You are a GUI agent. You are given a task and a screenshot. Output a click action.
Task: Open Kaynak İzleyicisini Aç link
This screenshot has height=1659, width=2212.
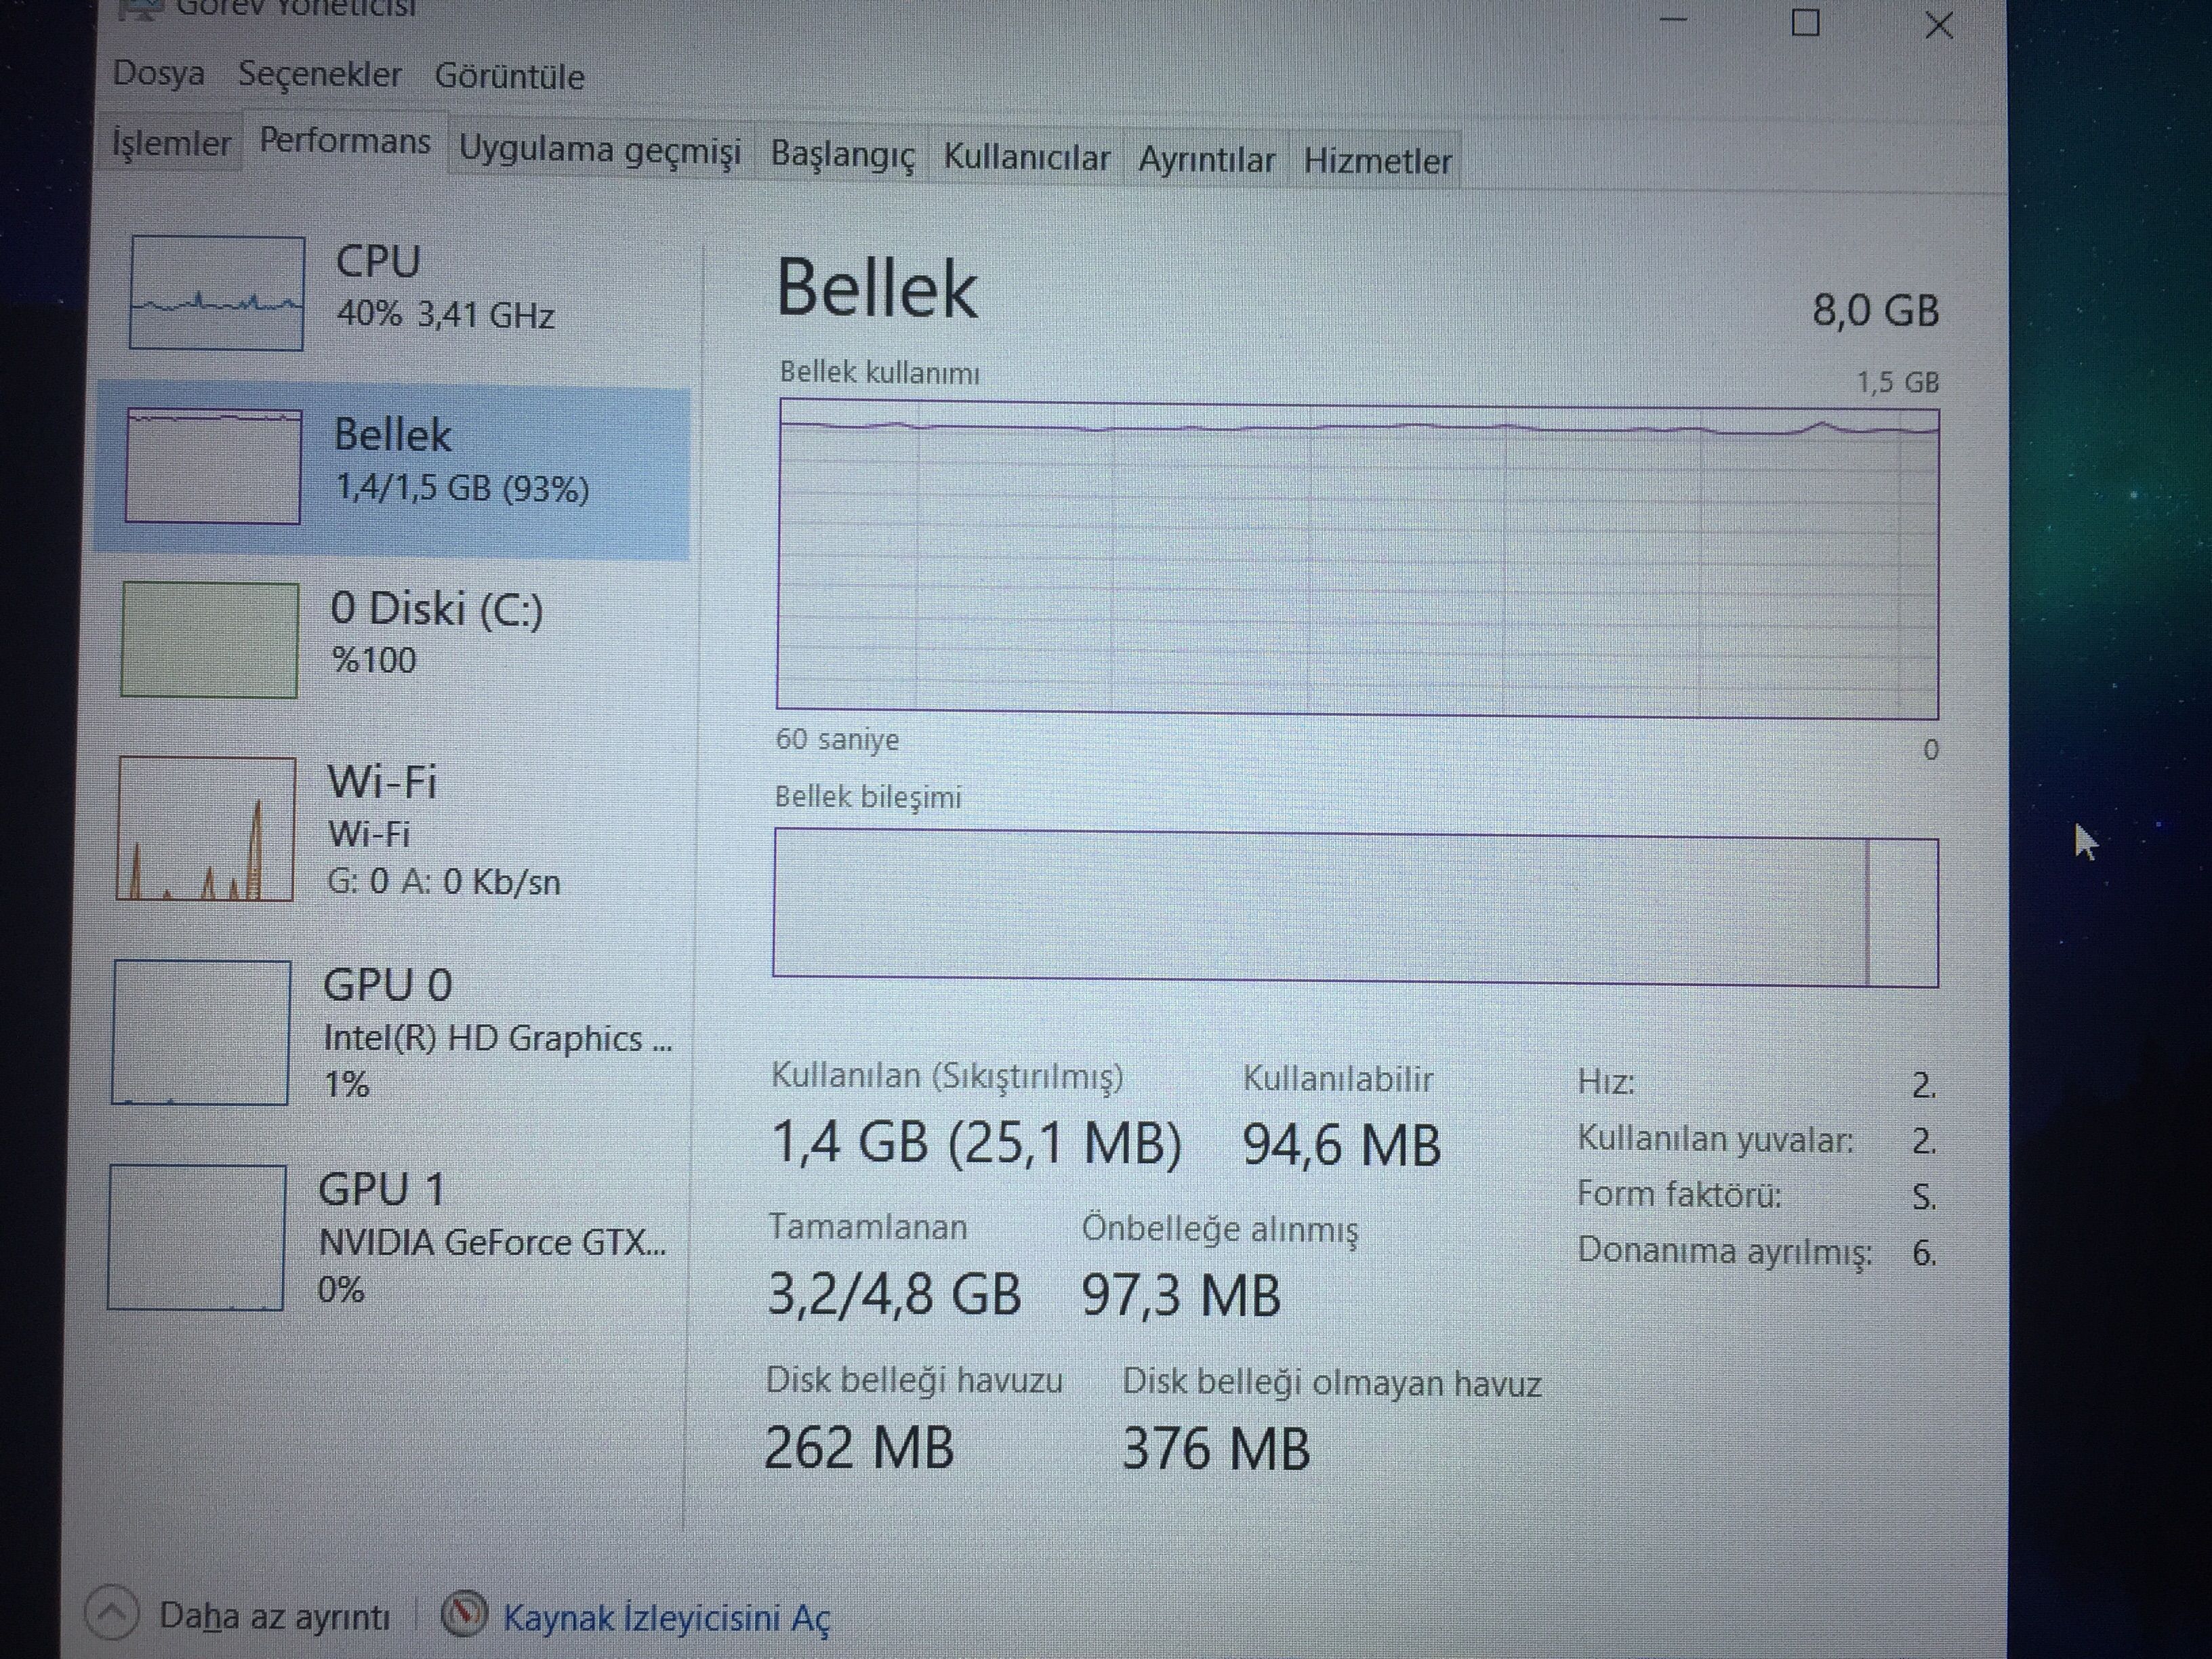pos(666,1617)
